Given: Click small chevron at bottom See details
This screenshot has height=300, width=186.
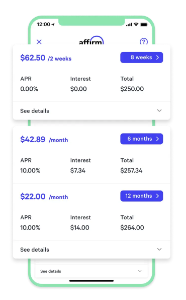Looking at the screenshot, I should [140, 271].
